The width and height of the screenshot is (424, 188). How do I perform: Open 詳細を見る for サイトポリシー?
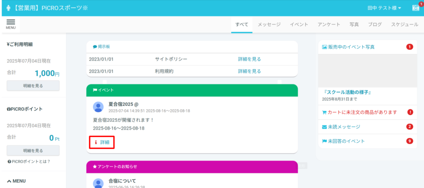coord(249,59)
